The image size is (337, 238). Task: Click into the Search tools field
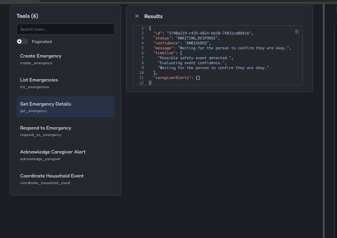click(x=65, y=29)
